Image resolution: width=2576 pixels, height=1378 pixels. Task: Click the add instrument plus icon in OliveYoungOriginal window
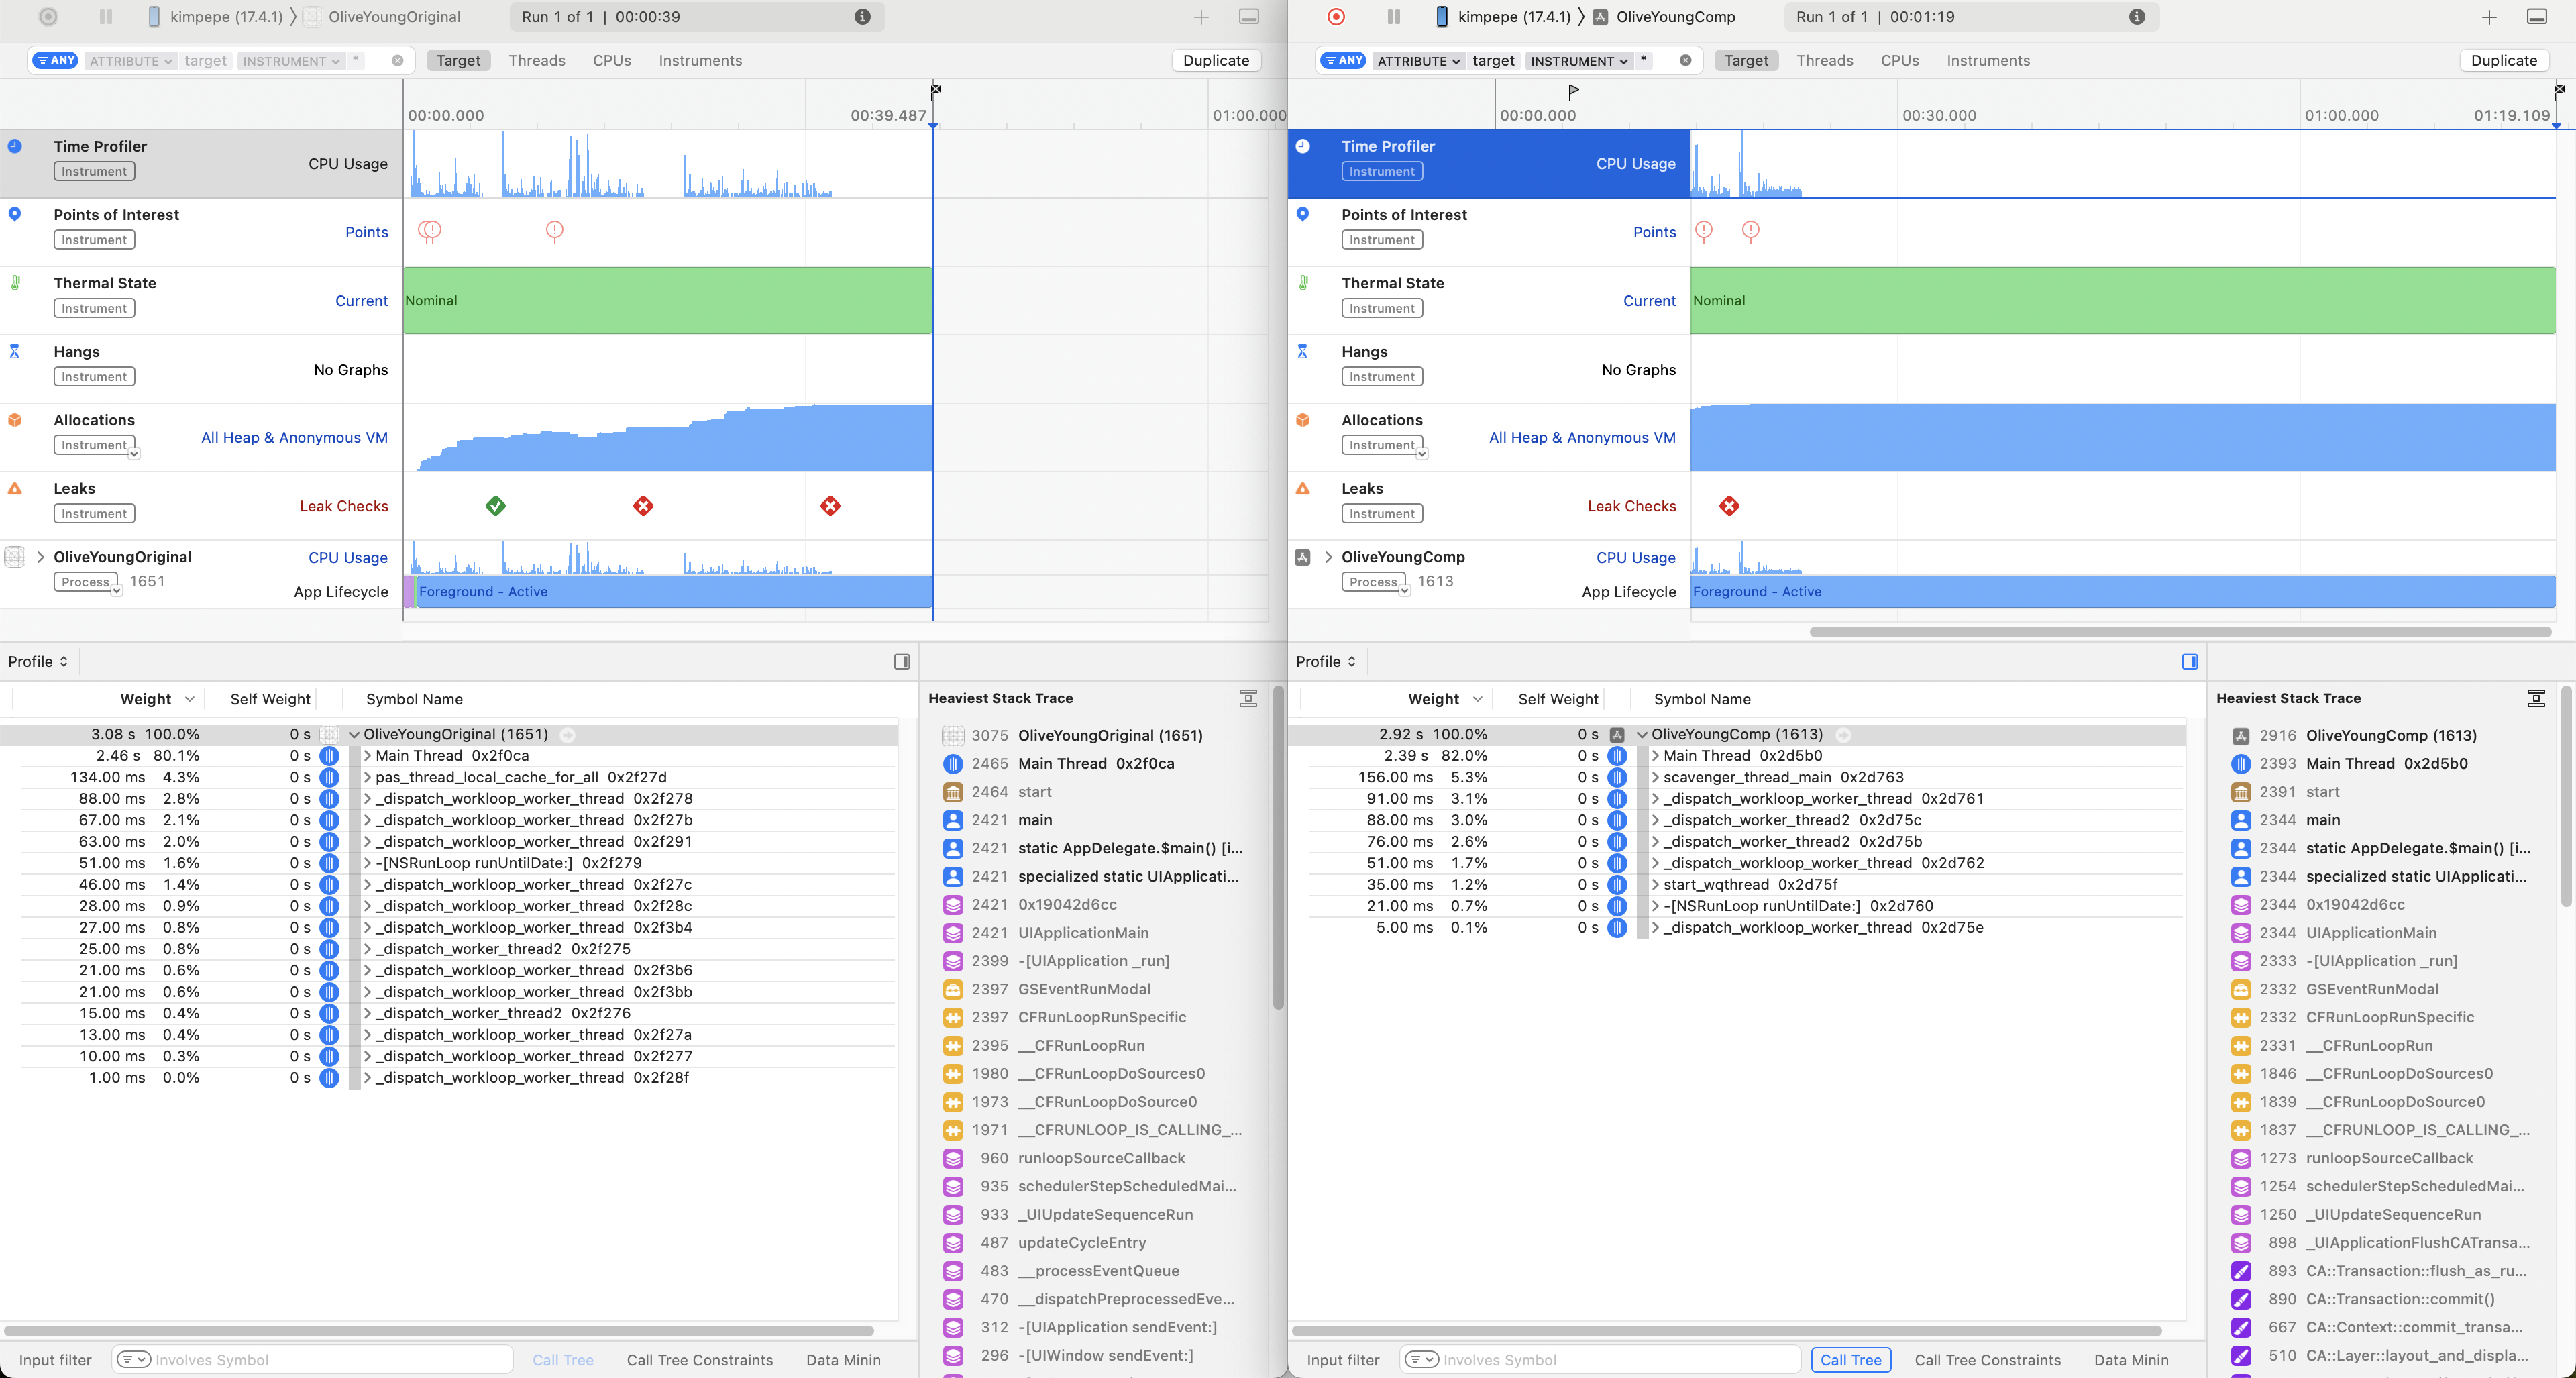tap(1201, 17)
